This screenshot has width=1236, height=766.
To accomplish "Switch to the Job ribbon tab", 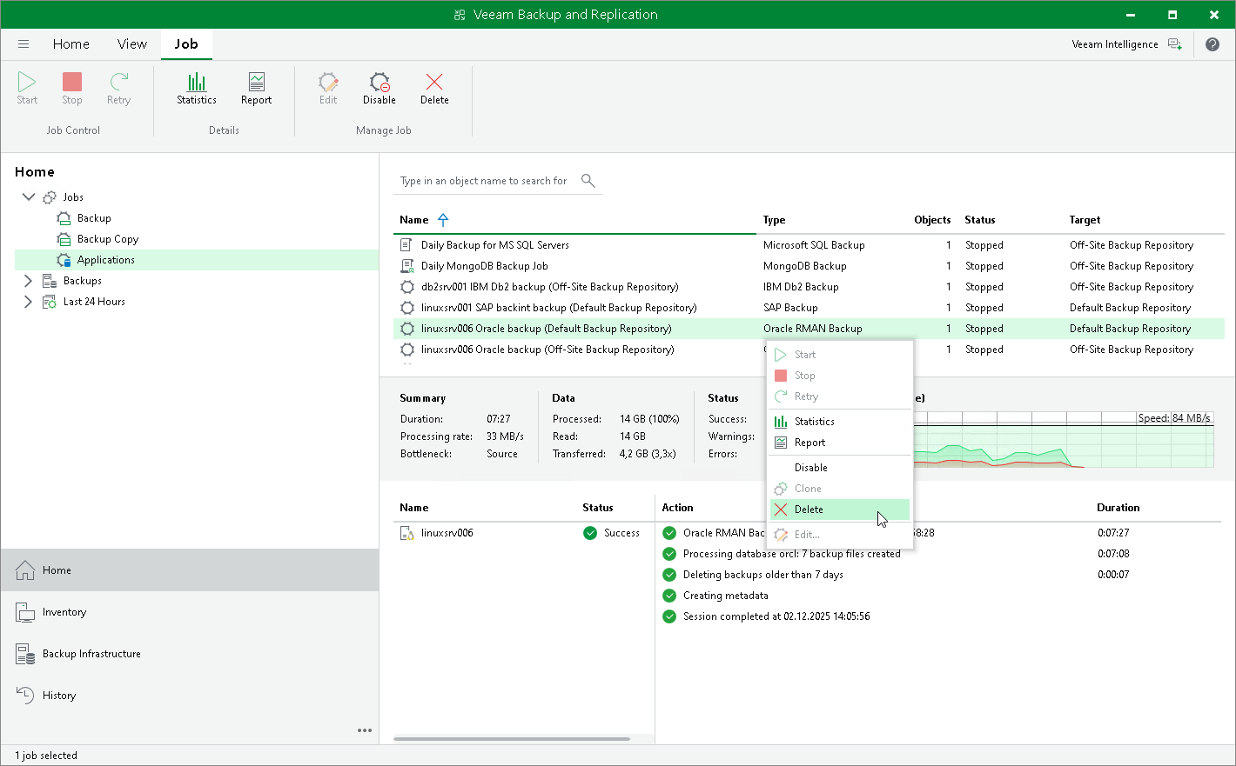I will click(186, 44).
